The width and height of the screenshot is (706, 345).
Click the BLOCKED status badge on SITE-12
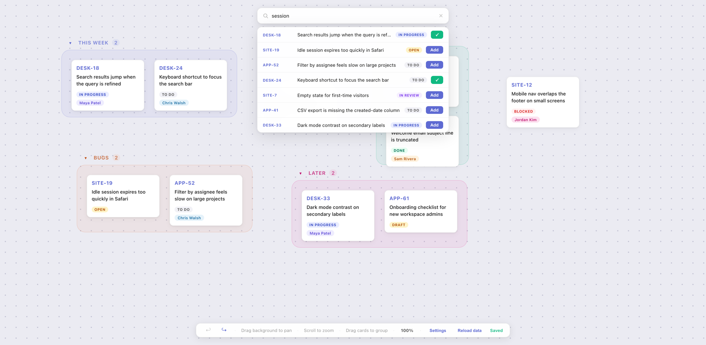pyautogui.click(x=523, y=112)
